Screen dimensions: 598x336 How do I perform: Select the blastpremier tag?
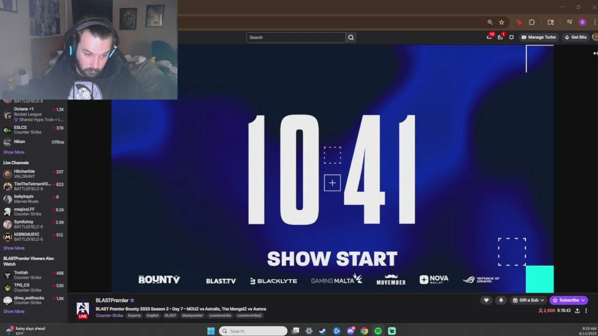point(192,315)
